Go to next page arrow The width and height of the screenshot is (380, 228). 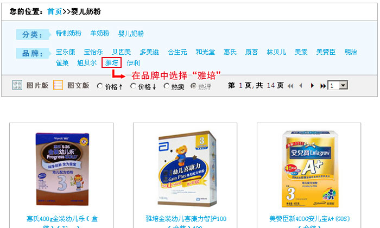point(312,86)
